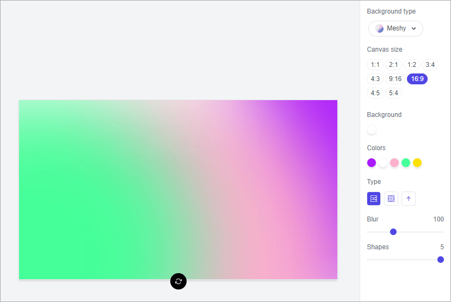The height and width of the screenshot is (302, 451).
Task: Choose the 1:1 canvas size
Action: tap(375, 65)
